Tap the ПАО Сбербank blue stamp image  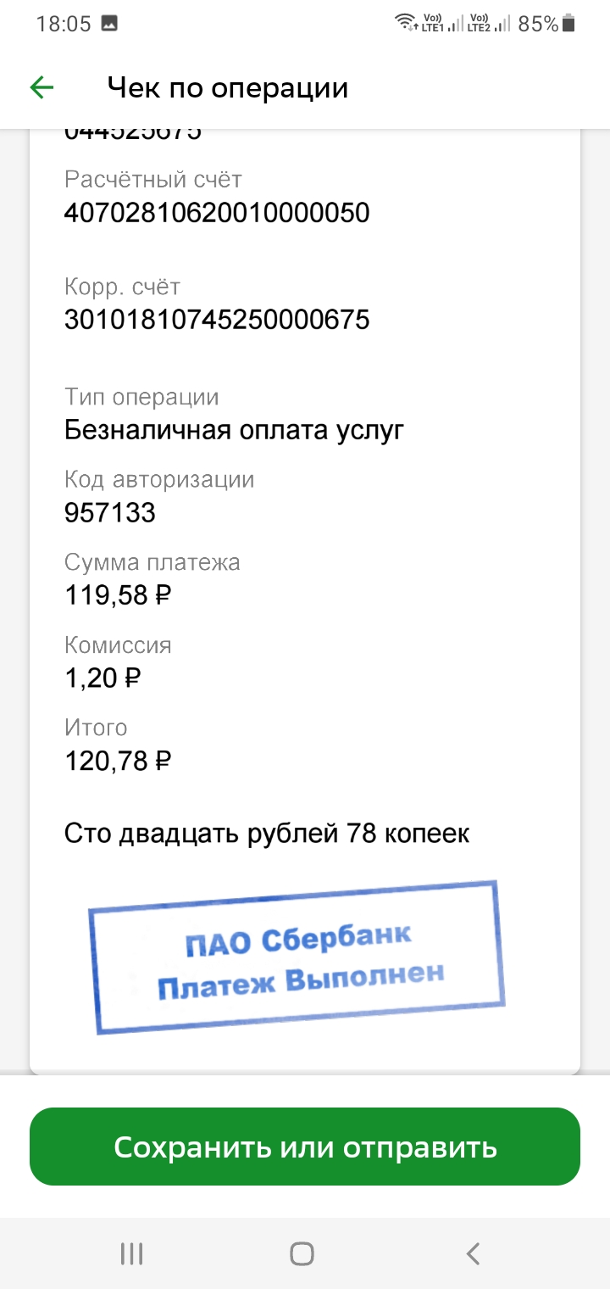tap(298, 957)
